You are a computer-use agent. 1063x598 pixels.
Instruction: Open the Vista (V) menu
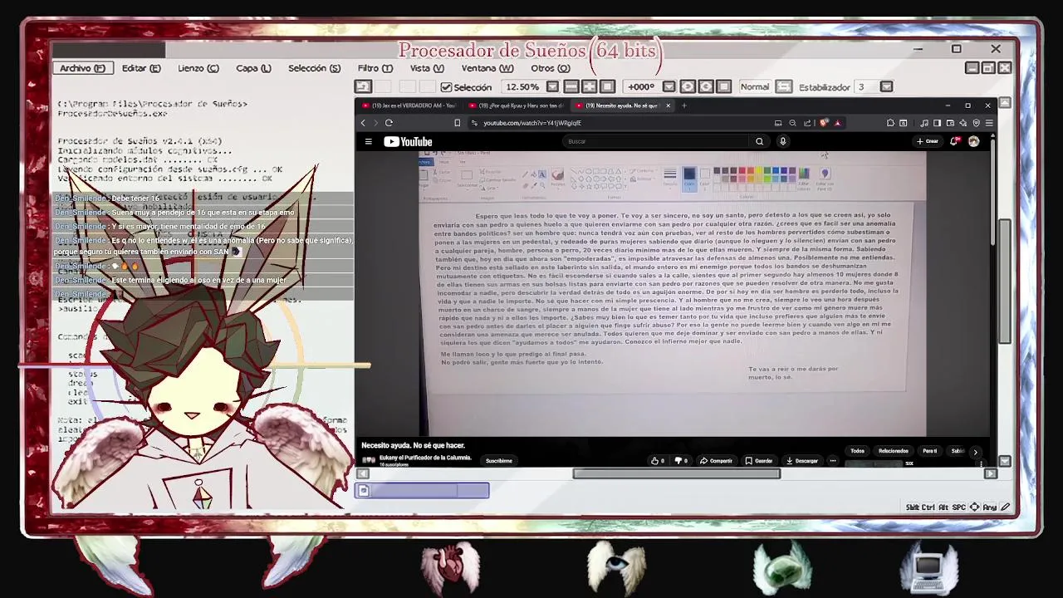tap(427, 68)
